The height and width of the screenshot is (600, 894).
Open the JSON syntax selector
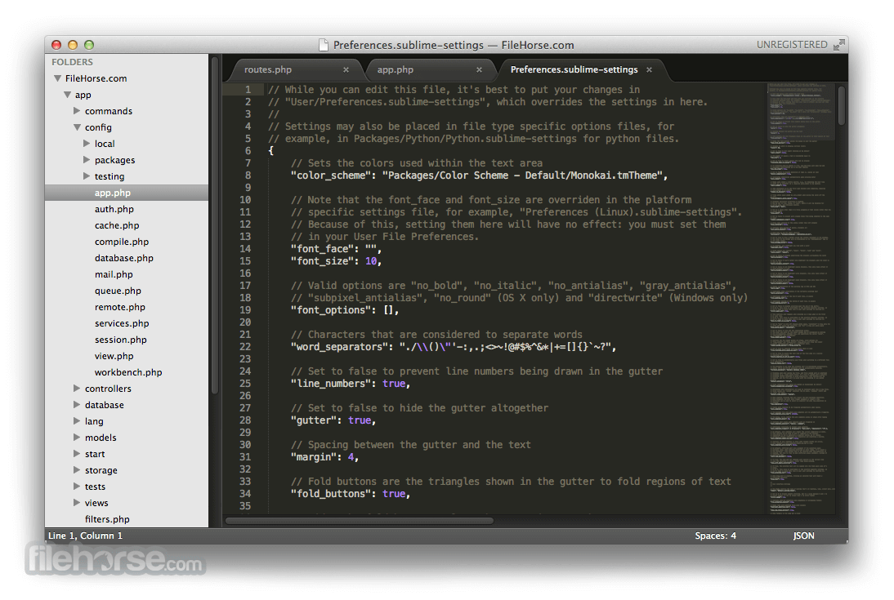[803, 536]
